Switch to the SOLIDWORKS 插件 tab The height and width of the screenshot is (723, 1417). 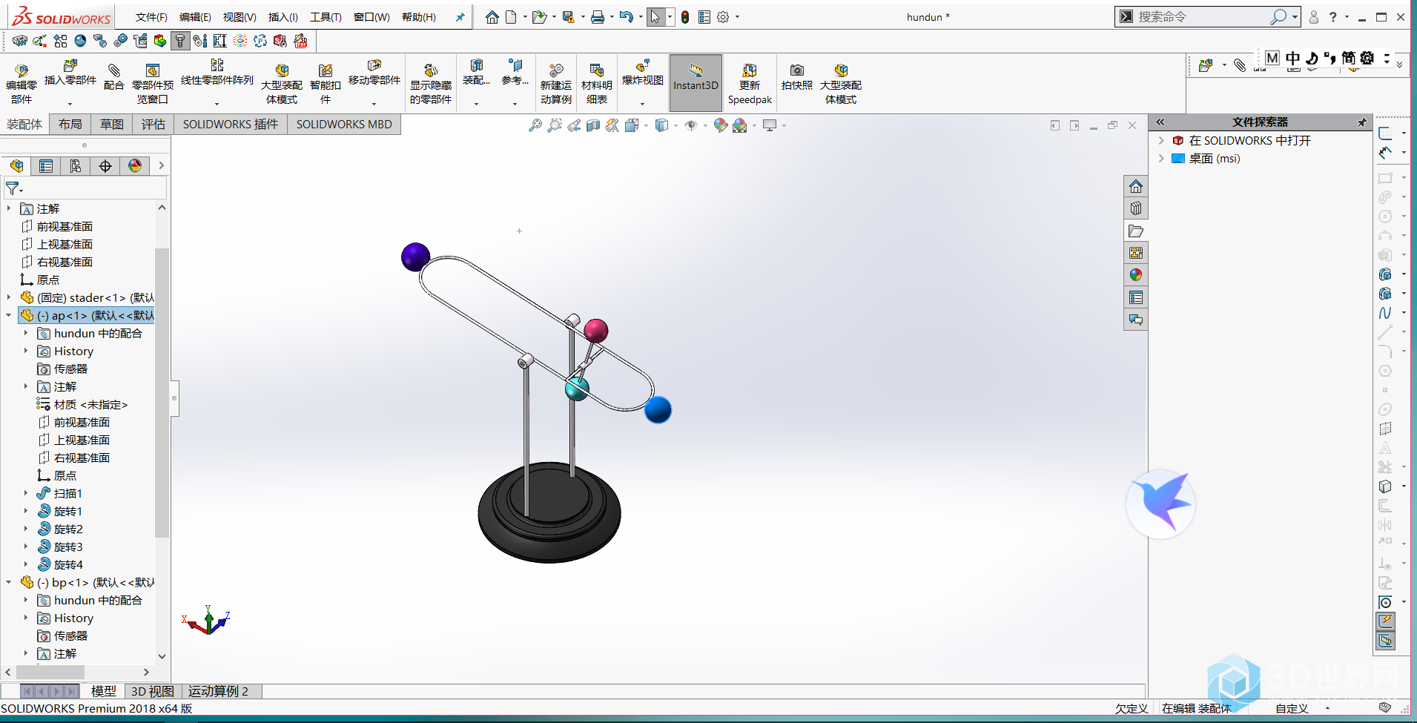pos(231,125)
